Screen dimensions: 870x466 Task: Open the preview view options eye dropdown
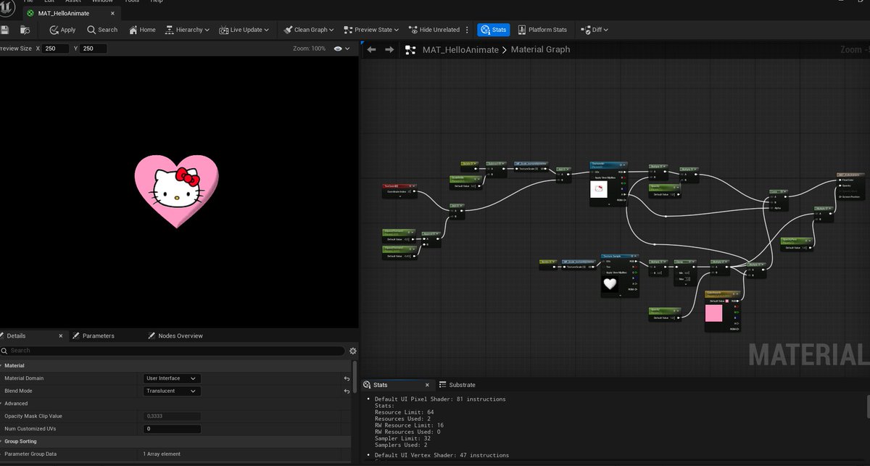pyautogui.click(x=341, y=49)
